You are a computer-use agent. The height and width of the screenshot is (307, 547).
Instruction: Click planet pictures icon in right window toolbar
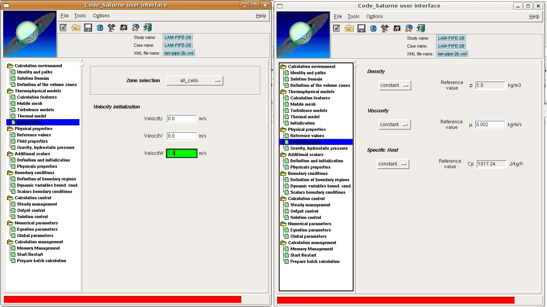pyautogui.click(x=397, y=28)
